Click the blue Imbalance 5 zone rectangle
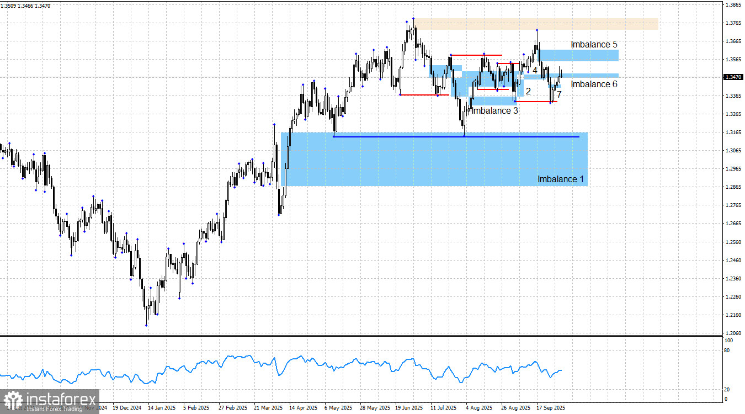 coord(579,55)
